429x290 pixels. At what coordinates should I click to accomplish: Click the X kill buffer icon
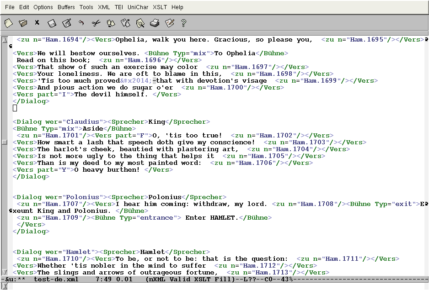coord(37,22)
